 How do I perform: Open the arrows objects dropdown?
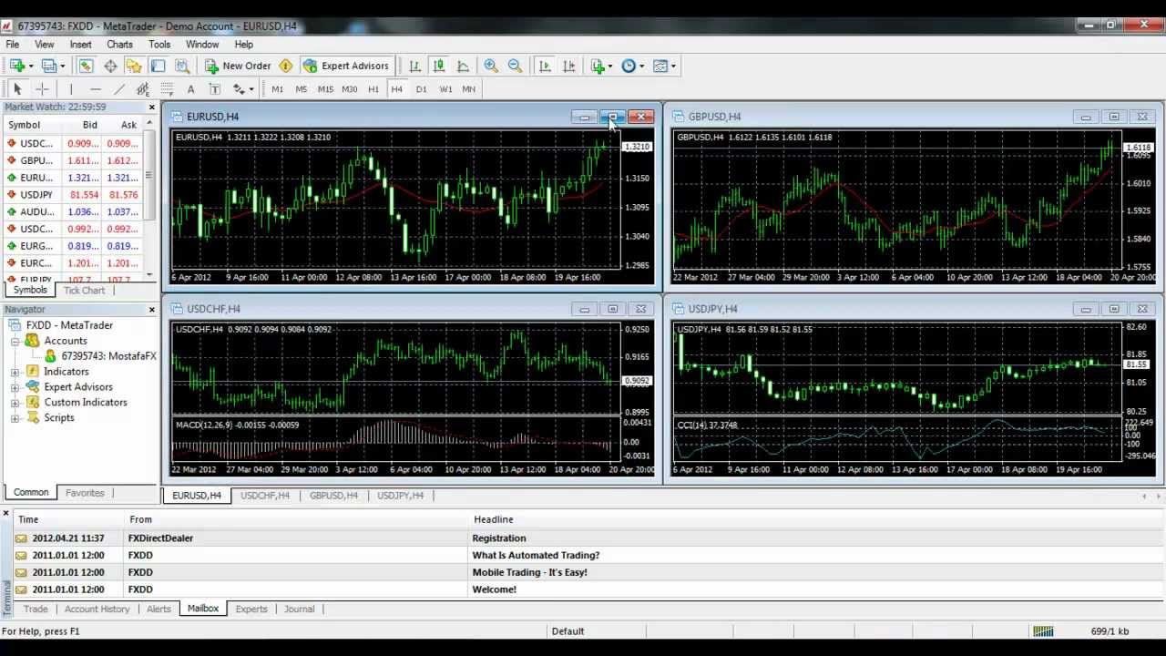(243, 88)
